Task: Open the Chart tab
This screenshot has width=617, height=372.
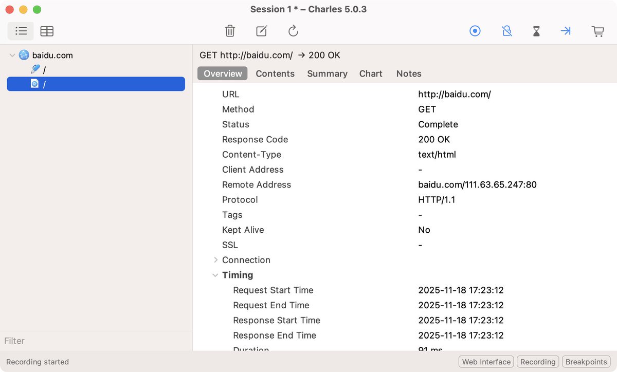Action: pos(371,73)
